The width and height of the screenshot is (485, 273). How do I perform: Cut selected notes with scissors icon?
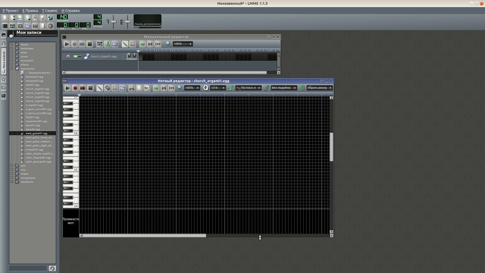click(131, 88)
